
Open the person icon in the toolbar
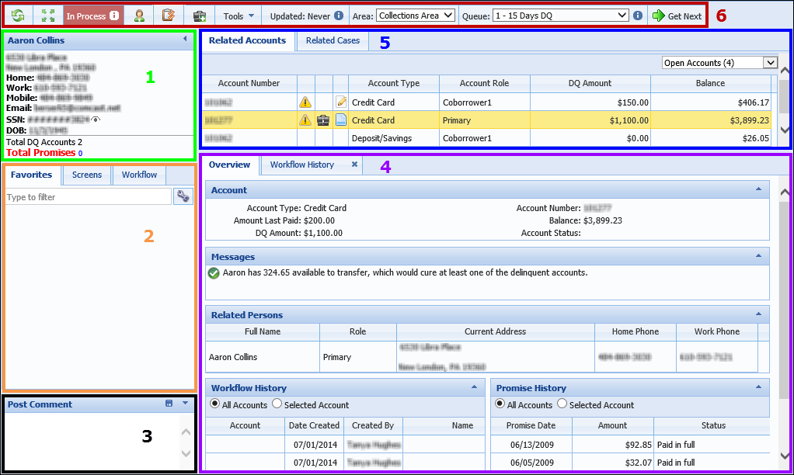139,16
